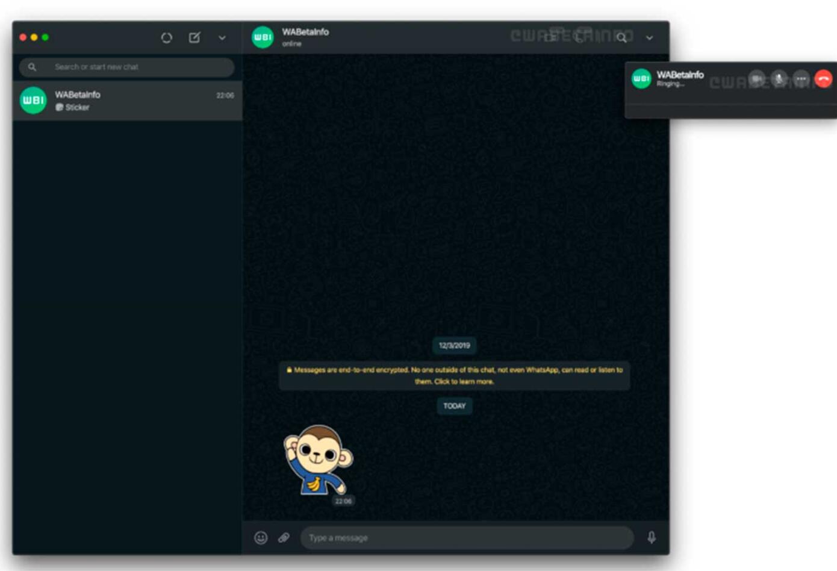The width and height of the screenshot is (837, 571).
Task: Attach a file with paperclip icon
Action: tap(284, 538)
